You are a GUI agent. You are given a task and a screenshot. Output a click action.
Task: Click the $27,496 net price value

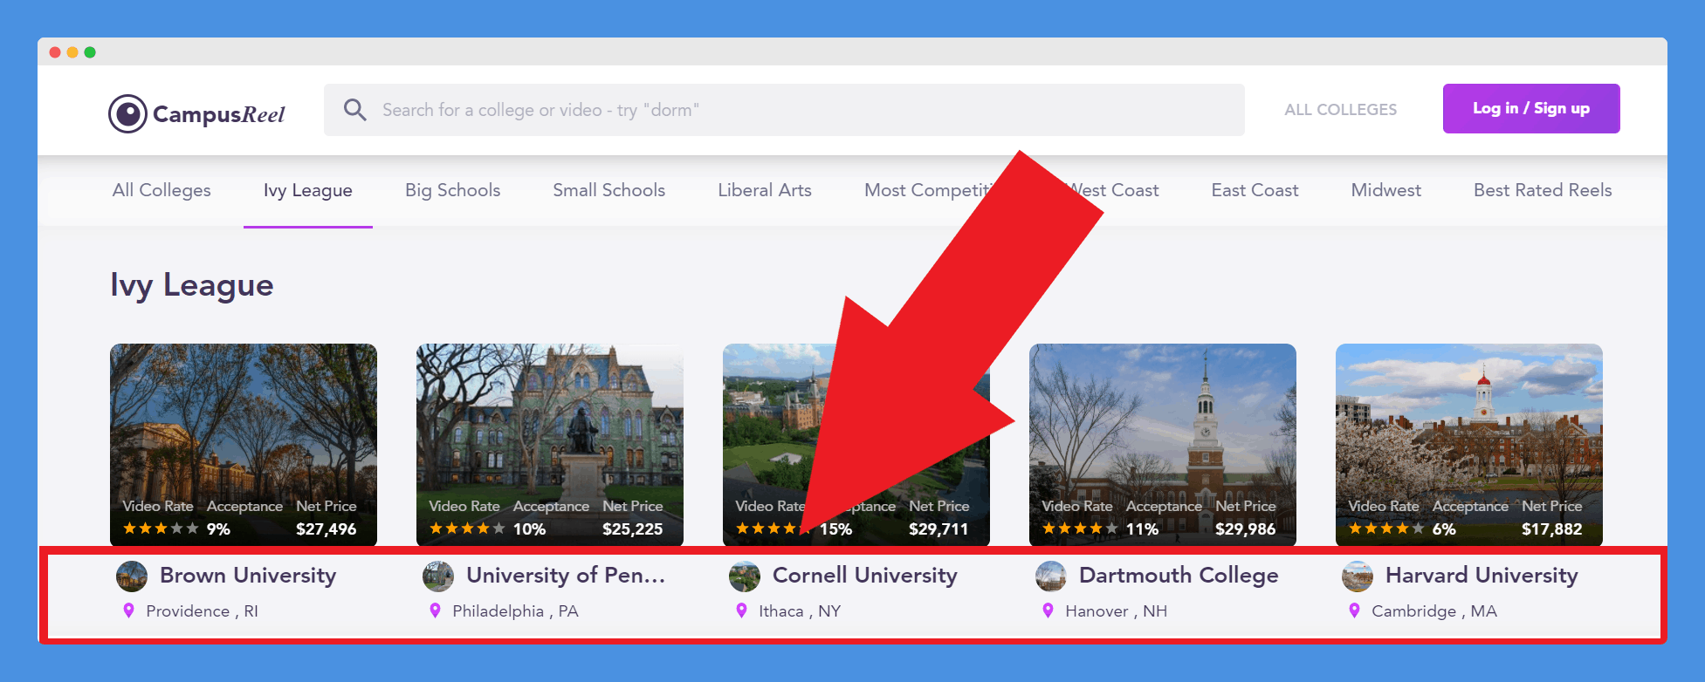[x=327, y=529]
